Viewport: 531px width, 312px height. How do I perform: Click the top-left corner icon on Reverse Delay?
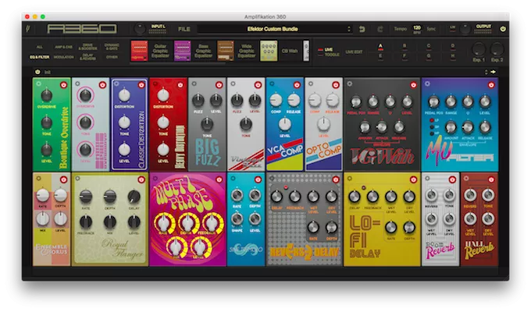coord(272,179)
